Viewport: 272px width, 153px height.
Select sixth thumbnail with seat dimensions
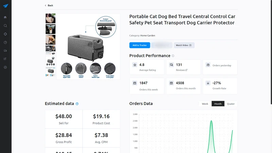pyautogui.click(x=50, y=72)
